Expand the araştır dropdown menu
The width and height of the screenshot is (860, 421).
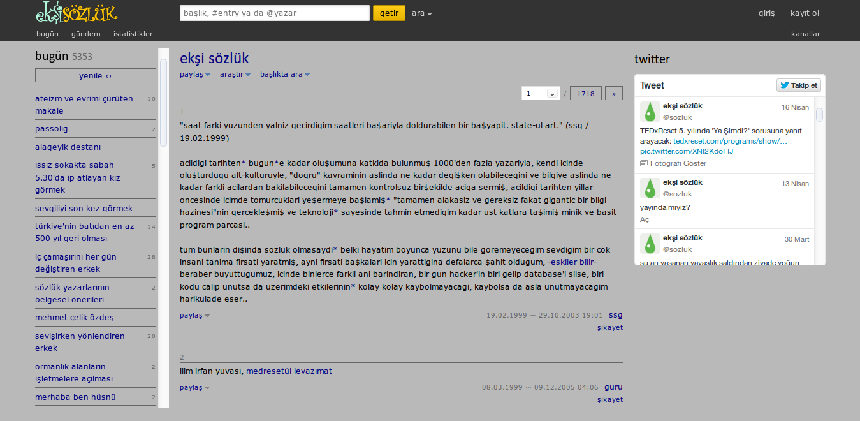pyautogui.click(x=235, y=74)
